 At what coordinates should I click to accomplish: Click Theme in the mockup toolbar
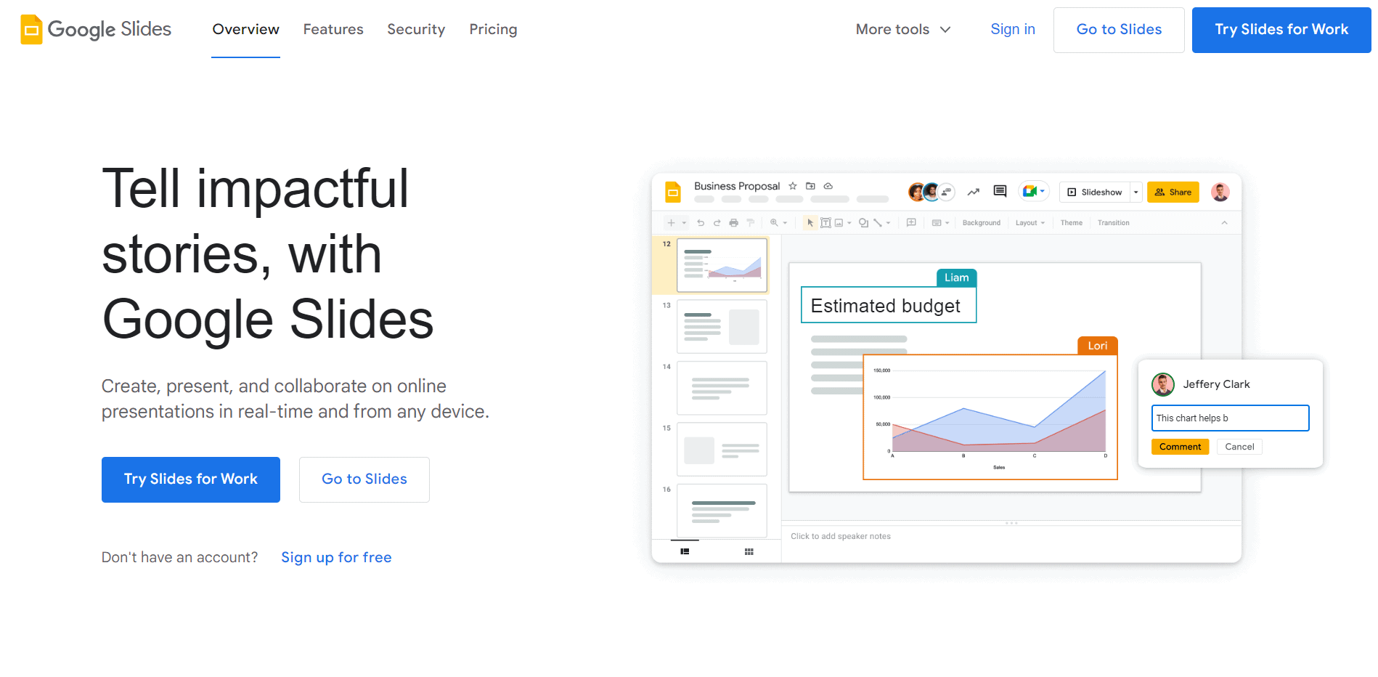(x=1071, y=223)
